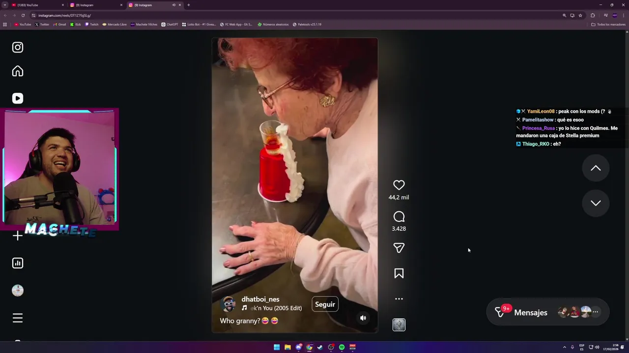Screen dimensions: 629x353
Task: Open the Mercado Libre bookmark
Action: pyautogui.click(x=114, y=25)
